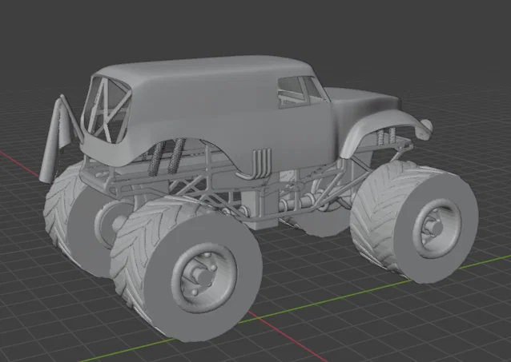This screenshot has height=362, width=511.
Task: Select the round headlight on front fender
Action: click(426, 125)
